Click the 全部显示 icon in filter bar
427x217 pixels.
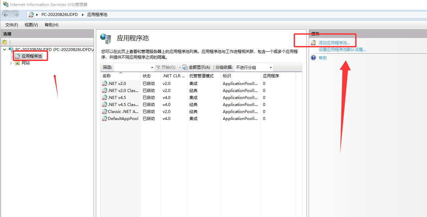pyautogui.click(x=185, y=67)
